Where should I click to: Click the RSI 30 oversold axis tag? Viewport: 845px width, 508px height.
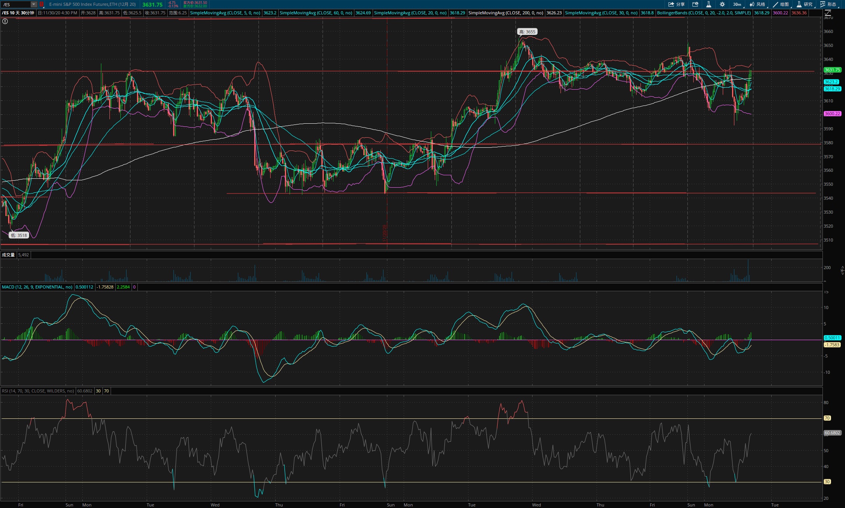click(827, 482)
